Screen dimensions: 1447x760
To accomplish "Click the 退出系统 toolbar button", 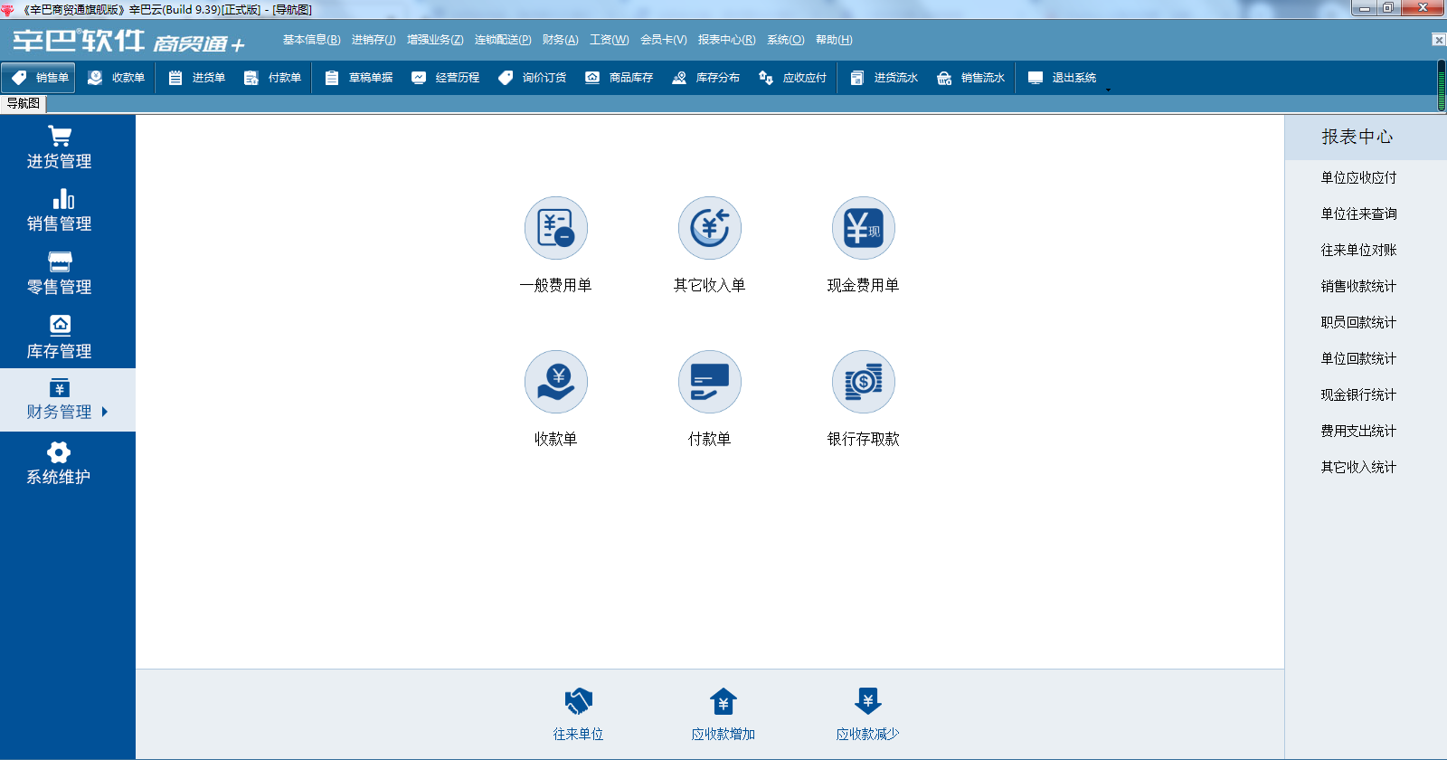I will tap(1062, 78).
